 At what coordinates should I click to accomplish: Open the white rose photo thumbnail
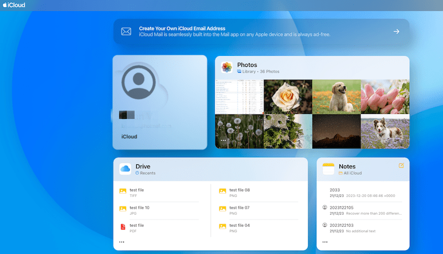(288, 97)
